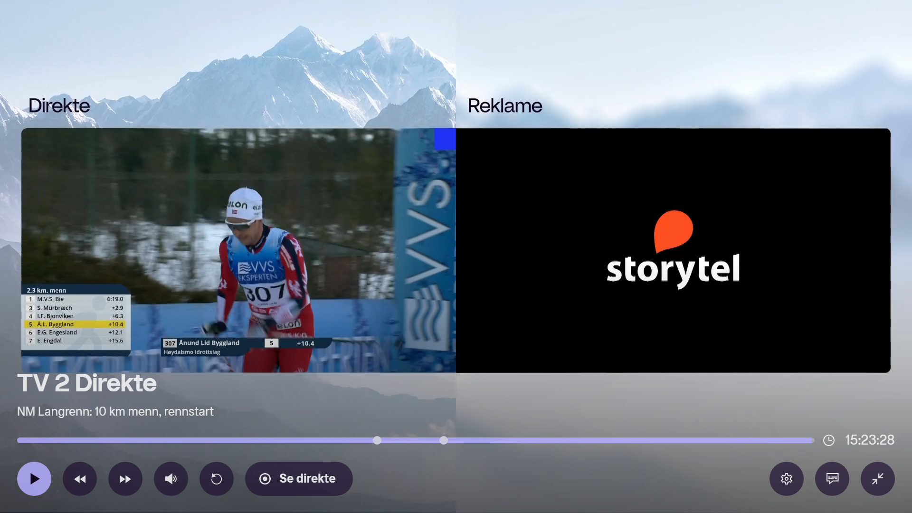Click the TV 2 Direkte title

[x=87, y=383]
